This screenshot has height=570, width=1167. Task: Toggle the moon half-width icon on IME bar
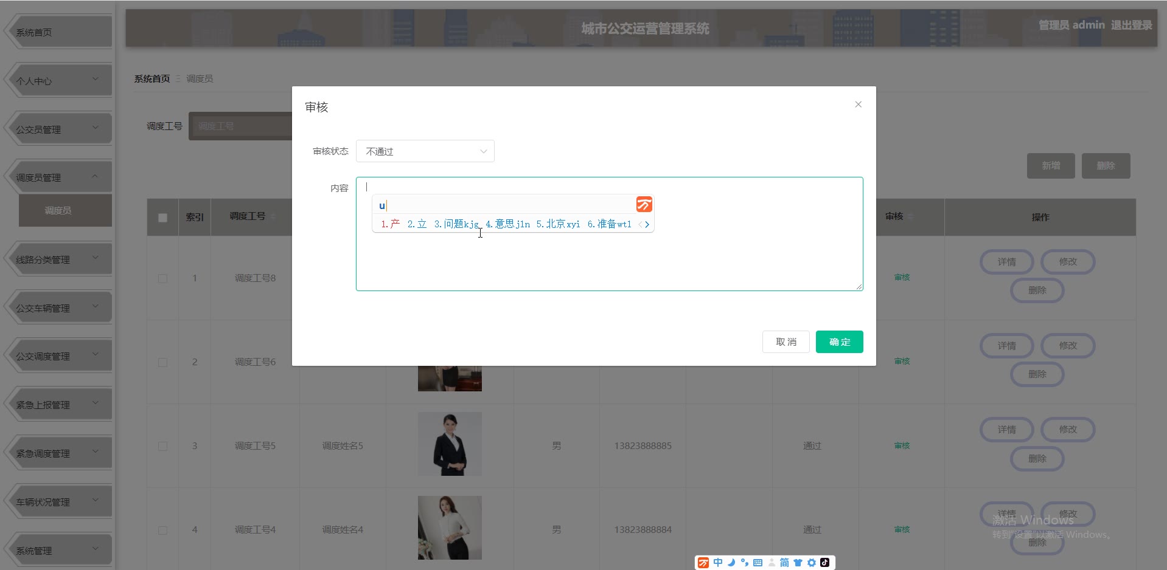(x=731, y=563)
